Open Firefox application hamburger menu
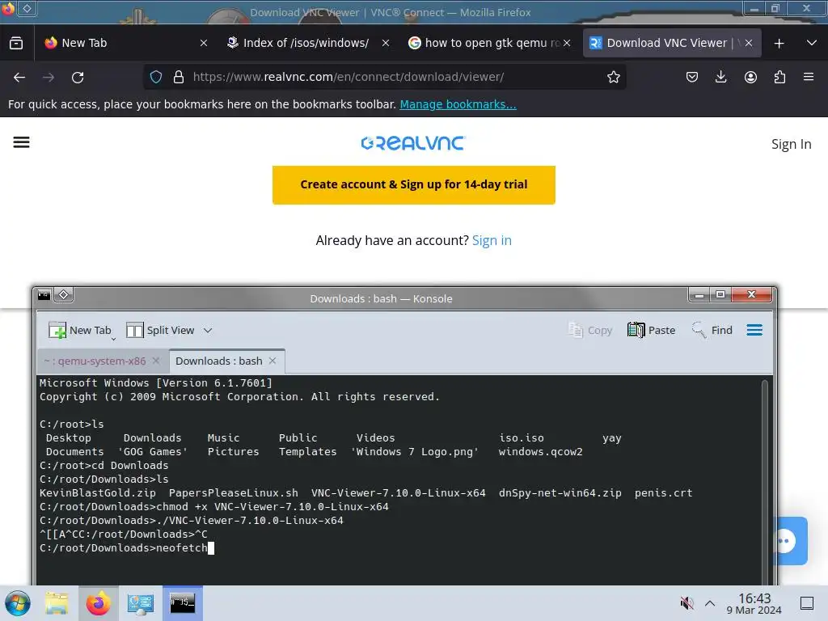This screenshot has height=621, width=828. tap(809, 77)
